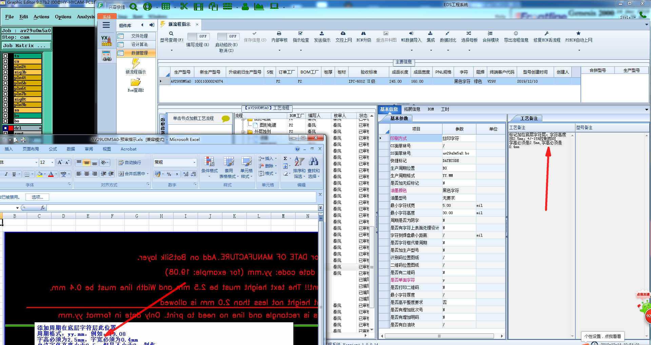Click Excel 自动换行 wrap text button
This screenshot has width=651, height=345.
coord(130,162)
